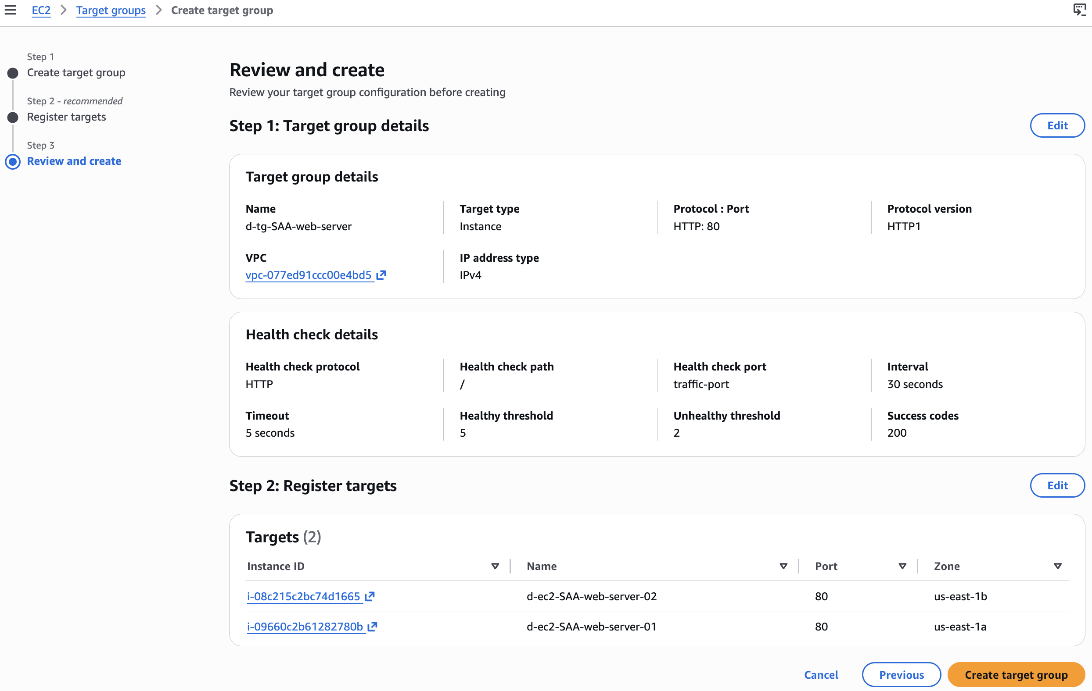Cancel the target group creation
This screenshot has height=691, width=1092.
[x=821, y=675]
